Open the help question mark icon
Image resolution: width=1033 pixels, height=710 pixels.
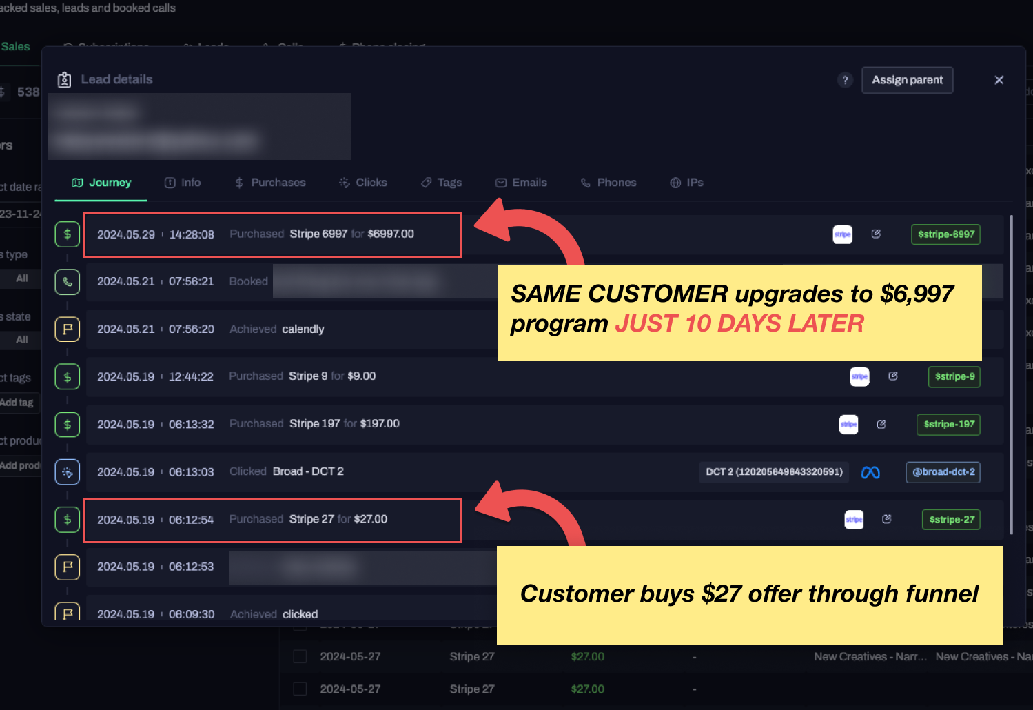pyautogui.click(x=845, y=80)
